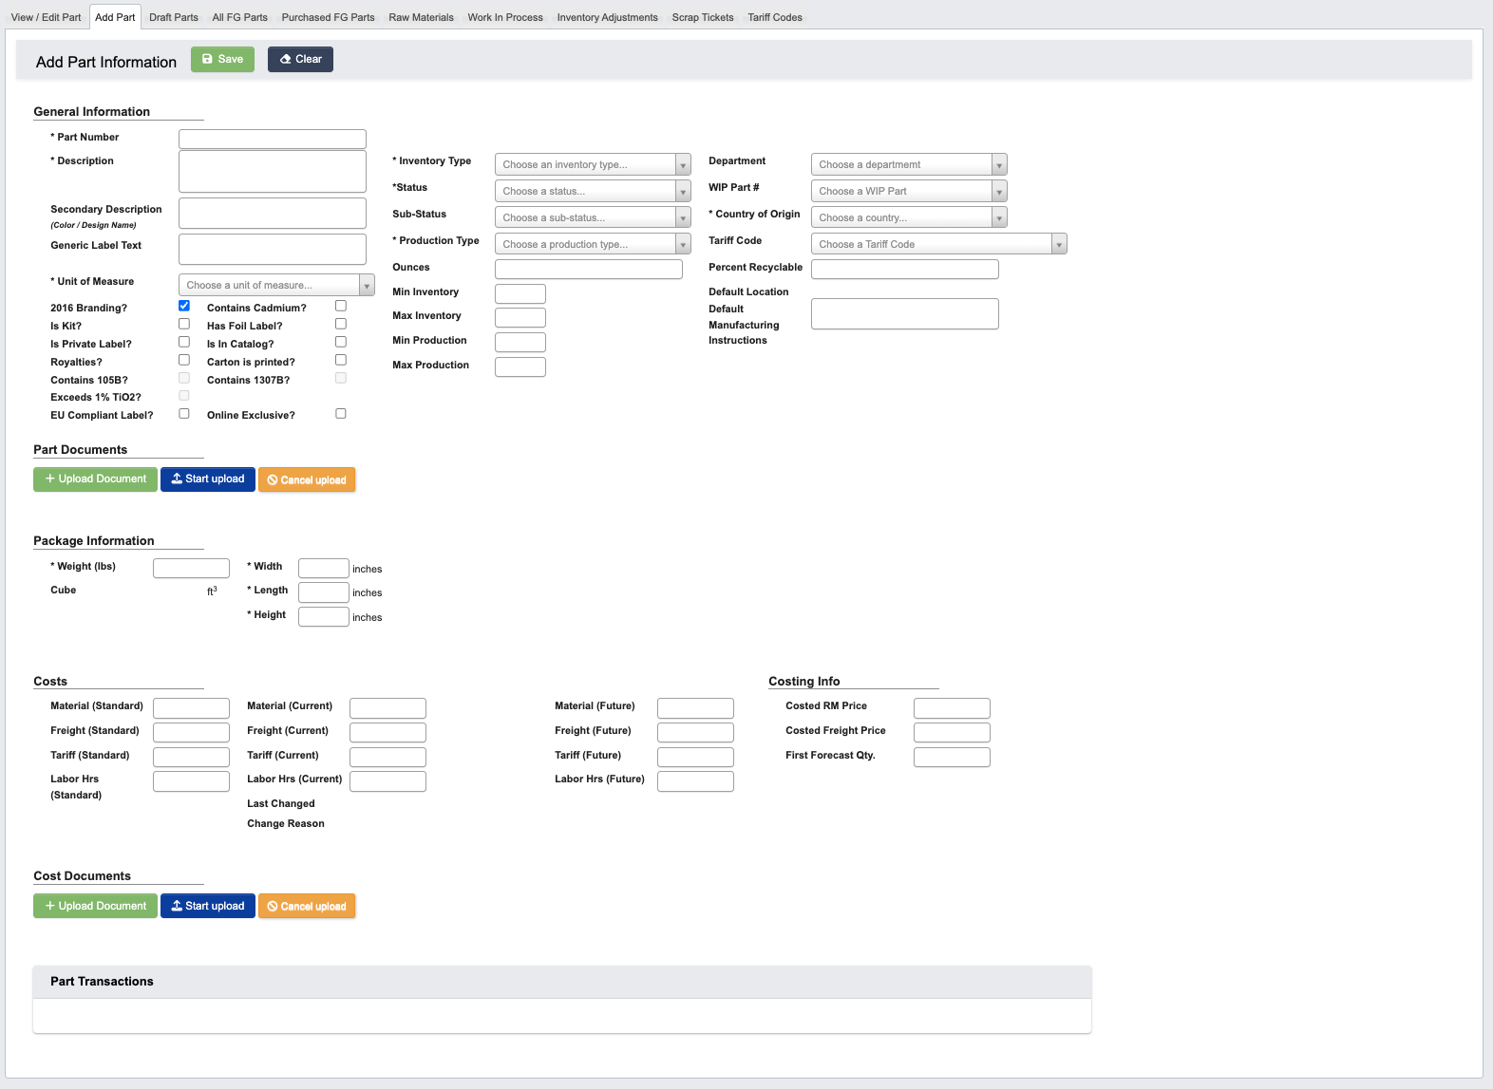Screen dimensions: 1493x1089
Task: Click the Height inches field
Action: point(324,616)
